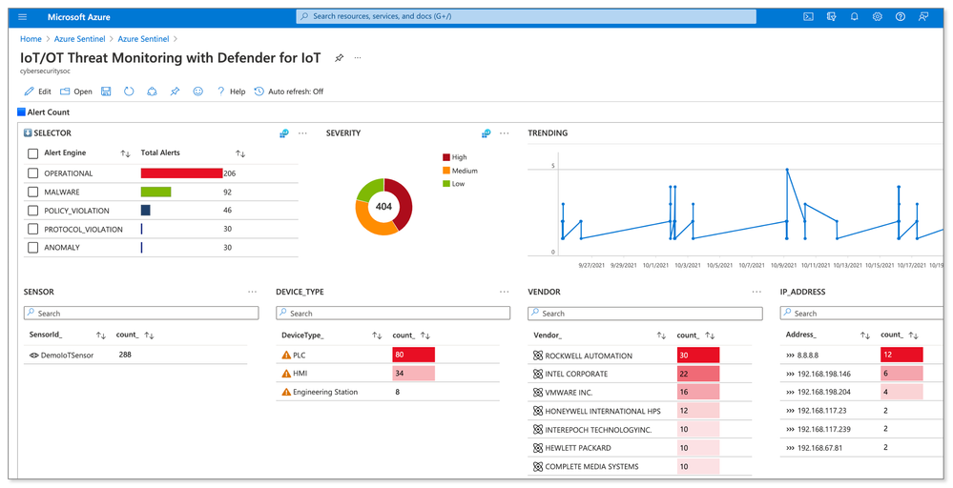
Task: Click the Edit button in the toolbar
Action: click(38, 91)
